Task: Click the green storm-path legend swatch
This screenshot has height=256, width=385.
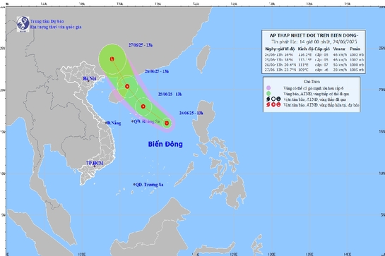Action: 268,93
